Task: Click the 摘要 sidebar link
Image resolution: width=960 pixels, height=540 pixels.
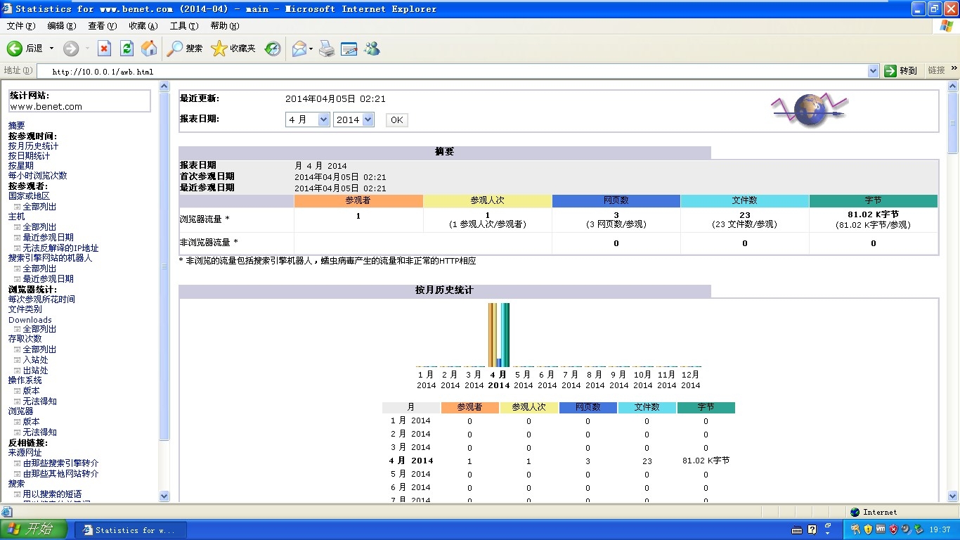Action: tap(17, 125)
